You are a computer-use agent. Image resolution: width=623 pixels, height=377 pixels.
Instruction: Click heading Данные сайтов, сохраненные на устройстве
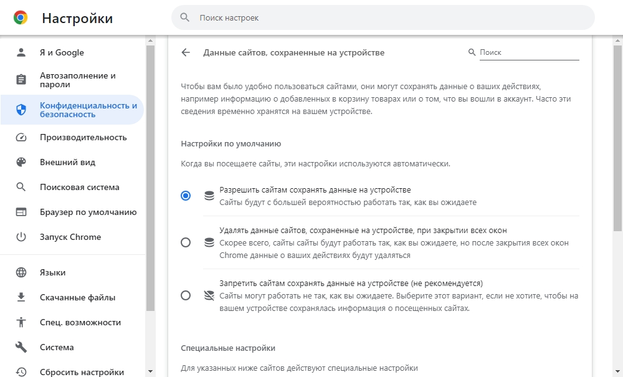[293, 52]
